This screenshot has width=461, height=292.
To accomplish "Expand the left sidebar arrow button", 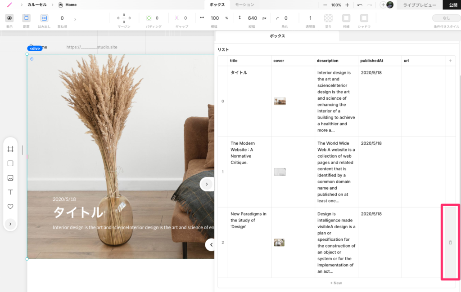I will [10, 224].
